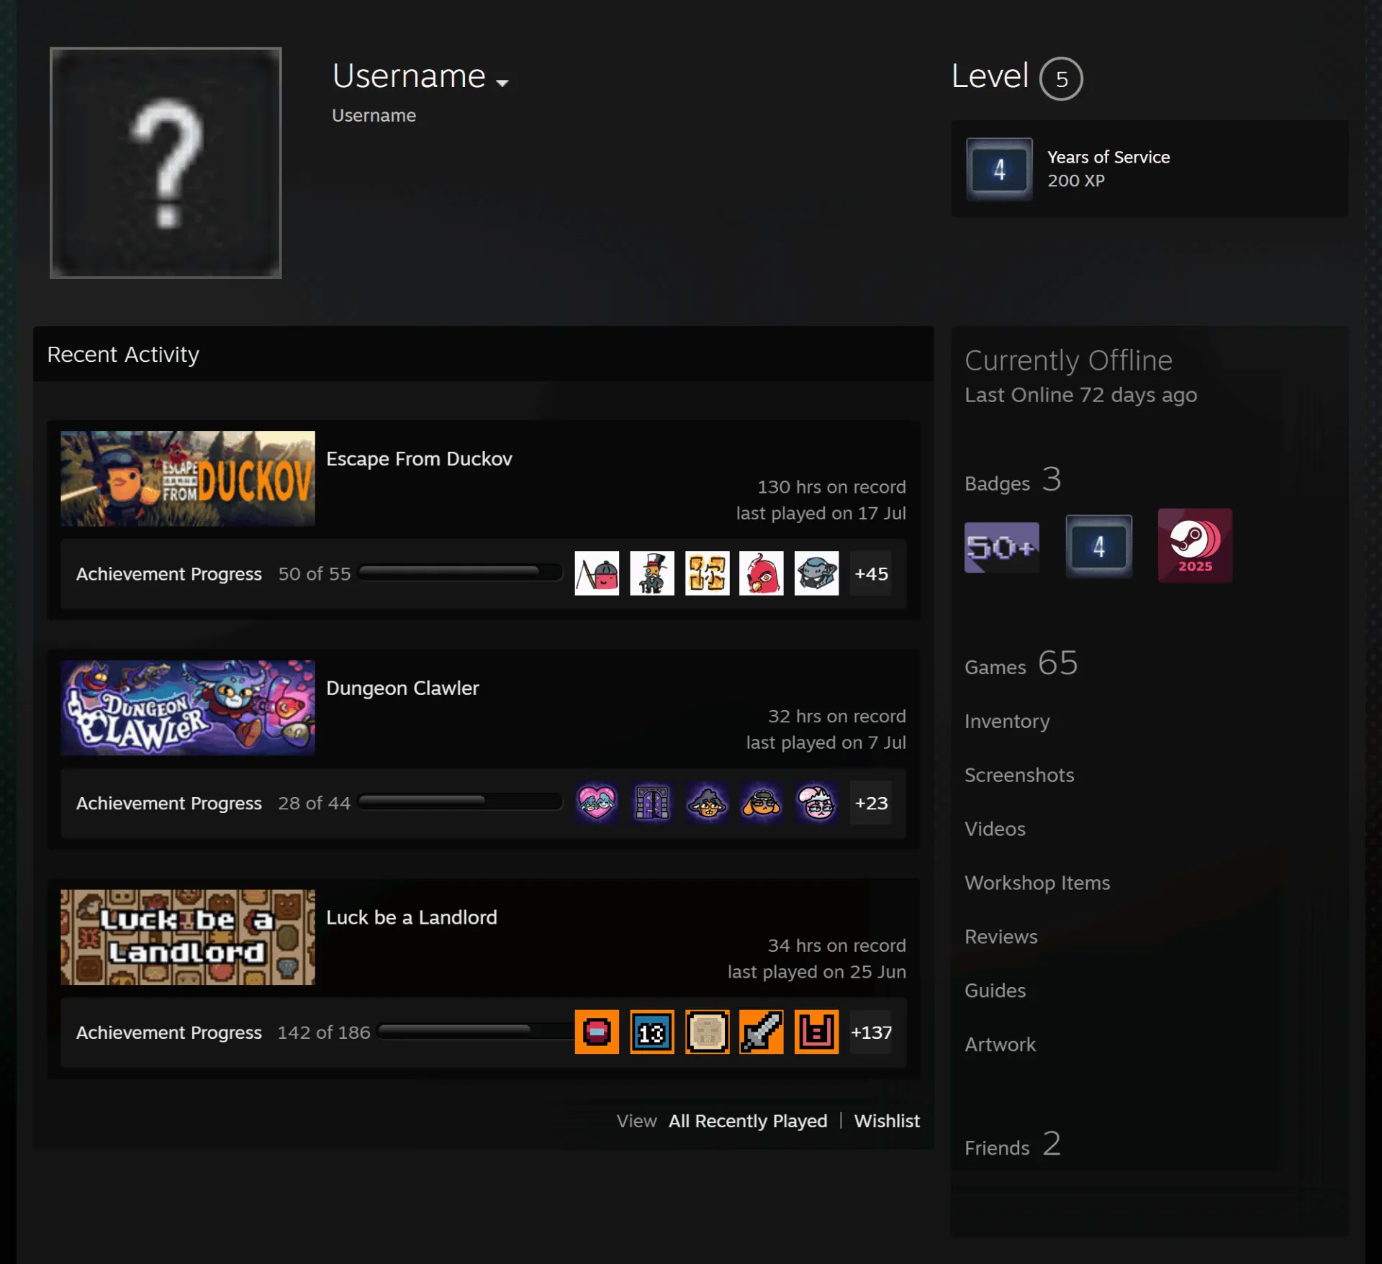Open the Inventory link
This screenshot has height=1264, width=1382.
(1007, 721)
